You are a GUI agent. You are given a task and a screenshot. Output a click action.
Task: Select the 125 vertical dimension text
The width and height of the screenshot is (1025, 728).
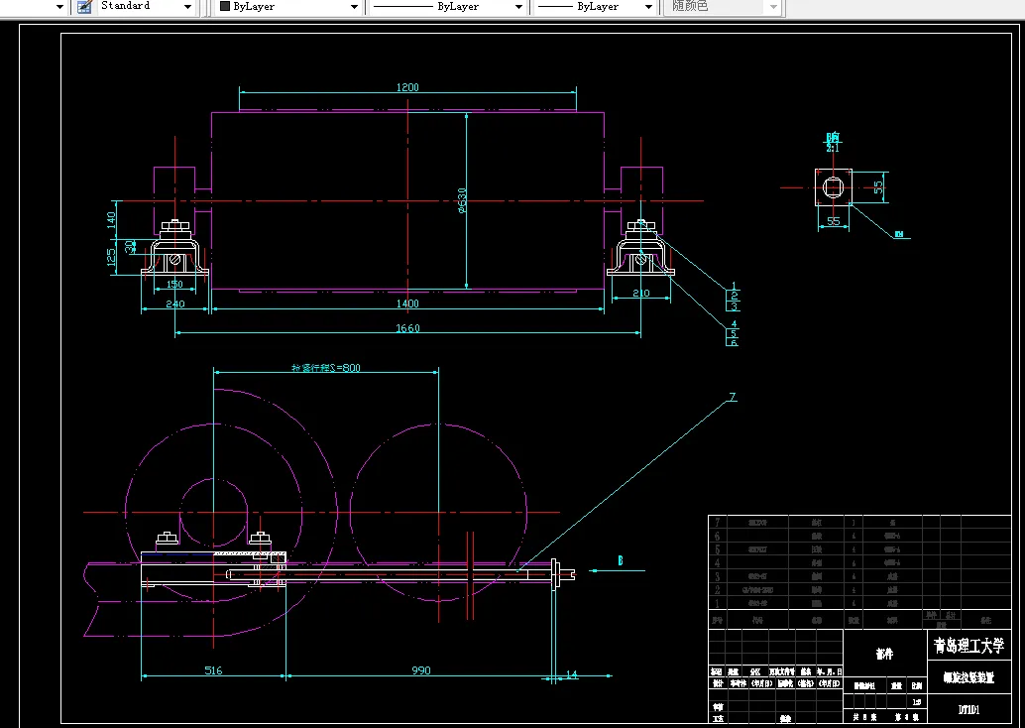[x=111, y=257]
